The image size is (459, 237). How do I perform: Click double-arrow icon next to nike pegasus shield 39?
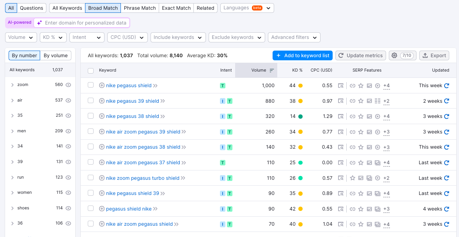click(163, 193)
